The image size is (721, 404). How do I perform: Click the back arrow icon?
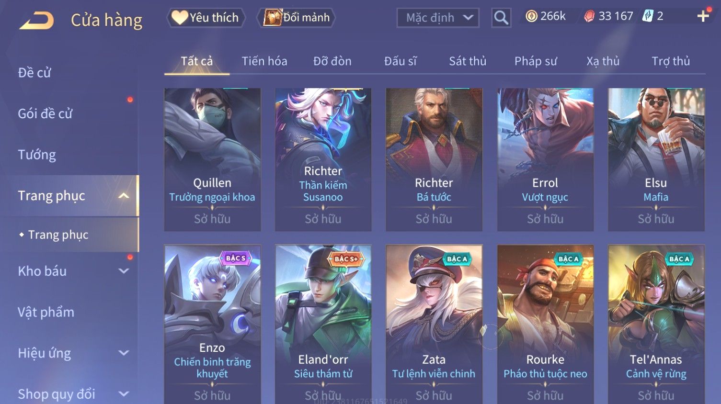coord(36,21)
